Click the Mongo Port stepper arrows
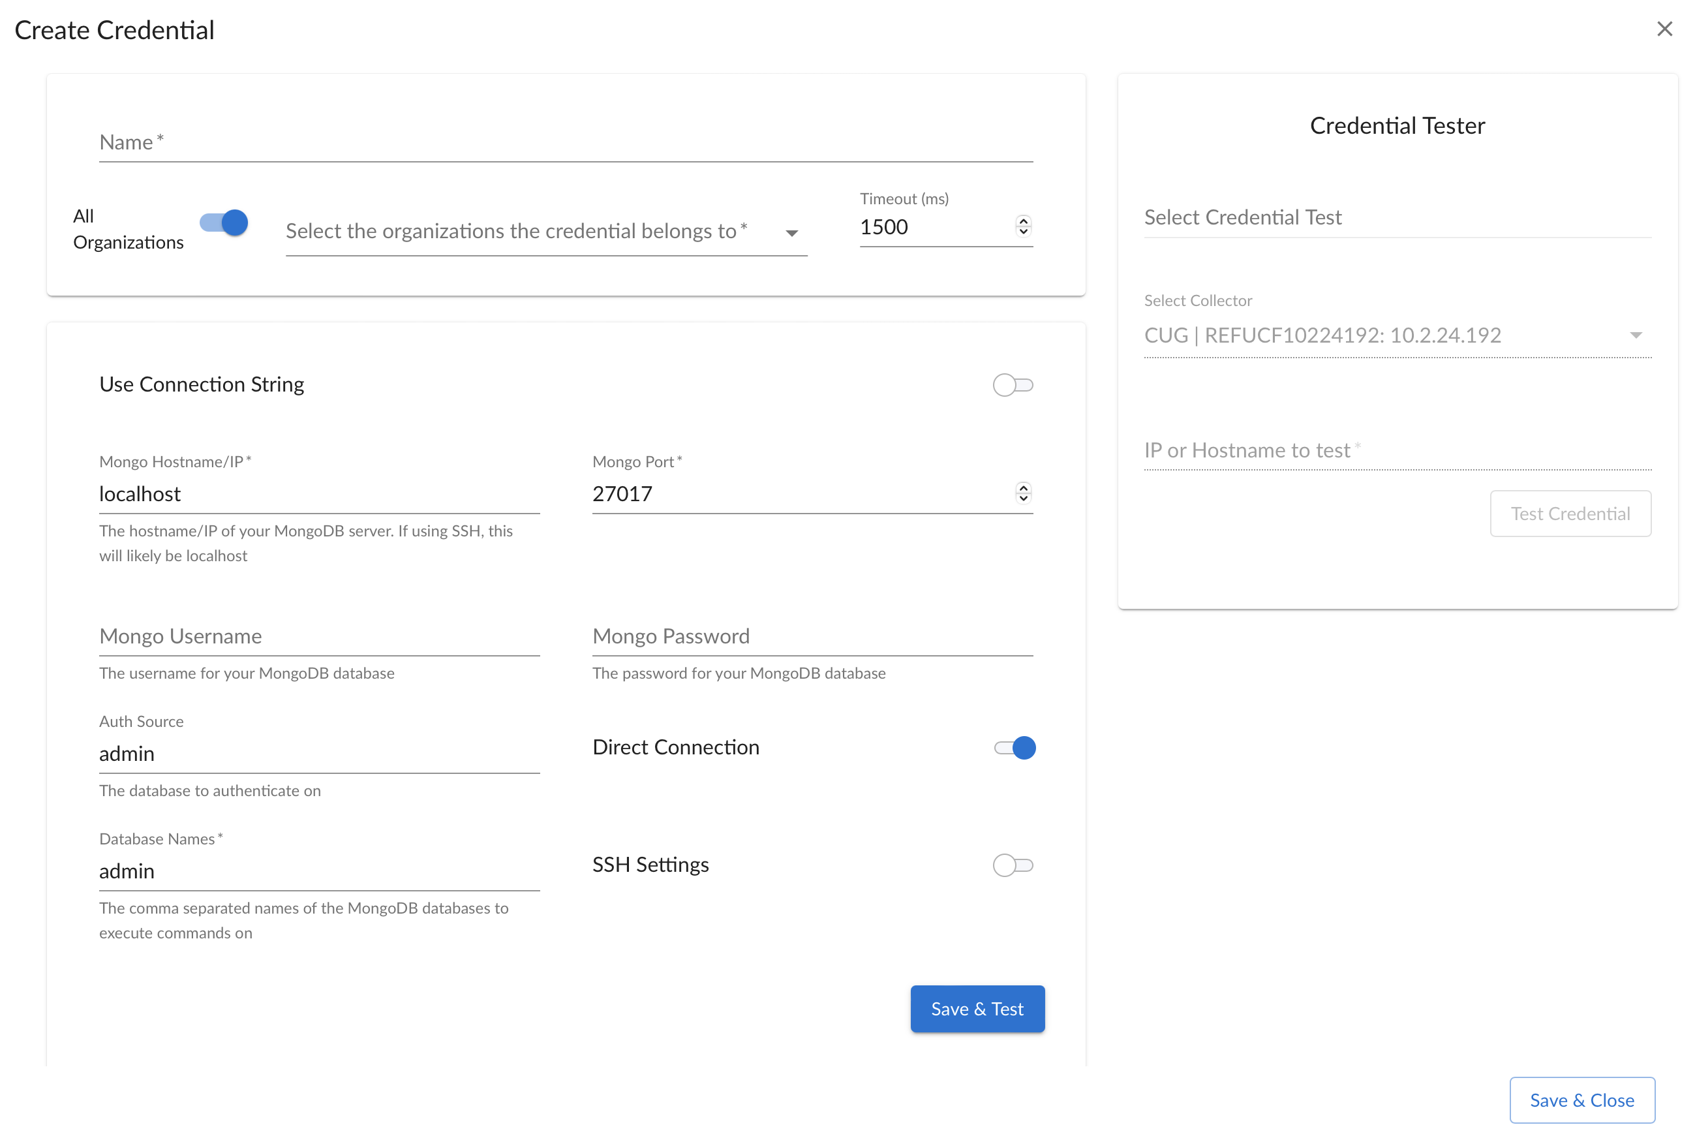Image resolution: width=1695 pixels, height=1142 pixels. click(1023, 493)
